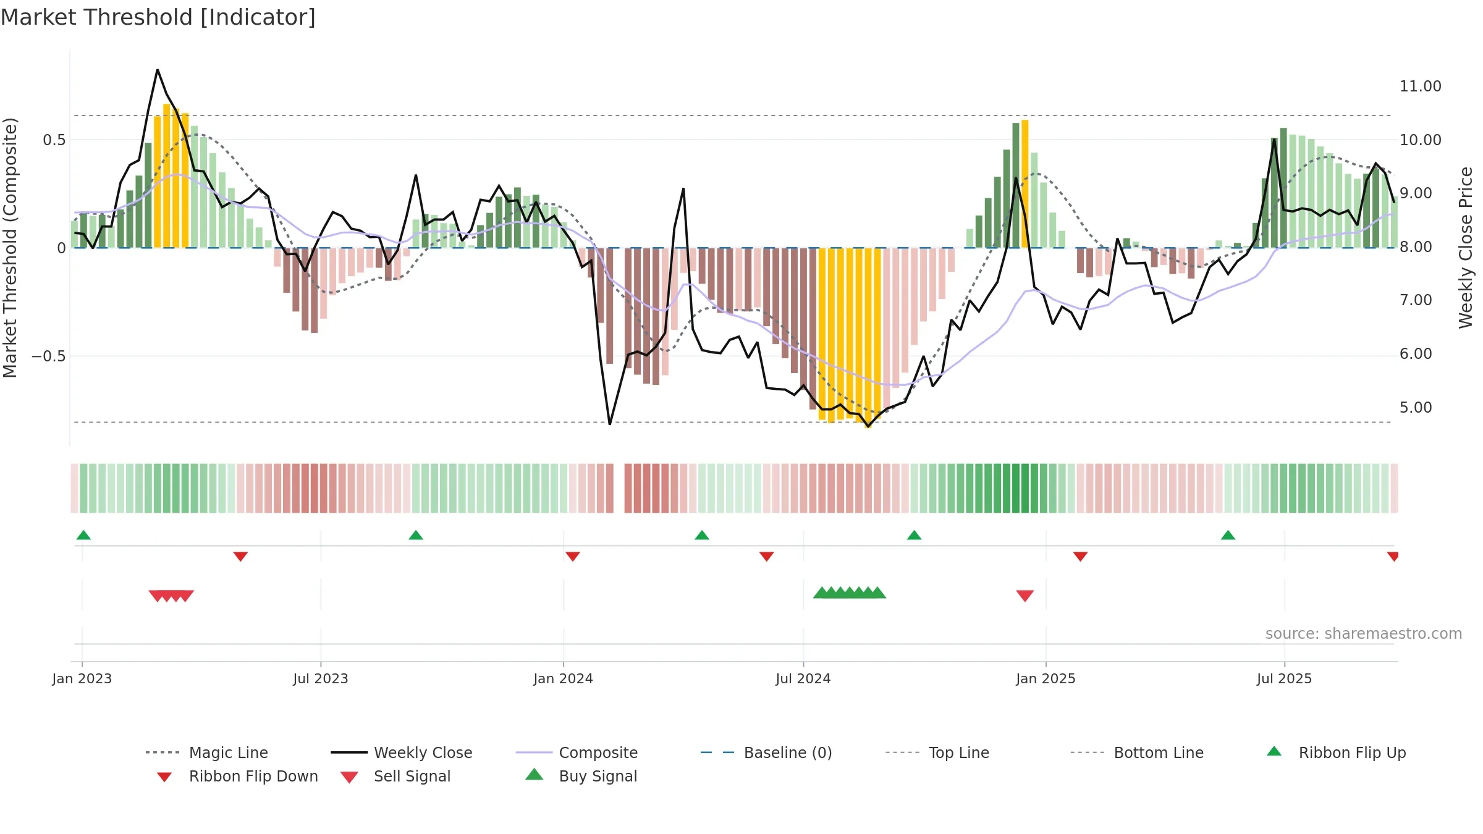
Task: Toggle the Top Line legend entry
Action: coord(937,752)
